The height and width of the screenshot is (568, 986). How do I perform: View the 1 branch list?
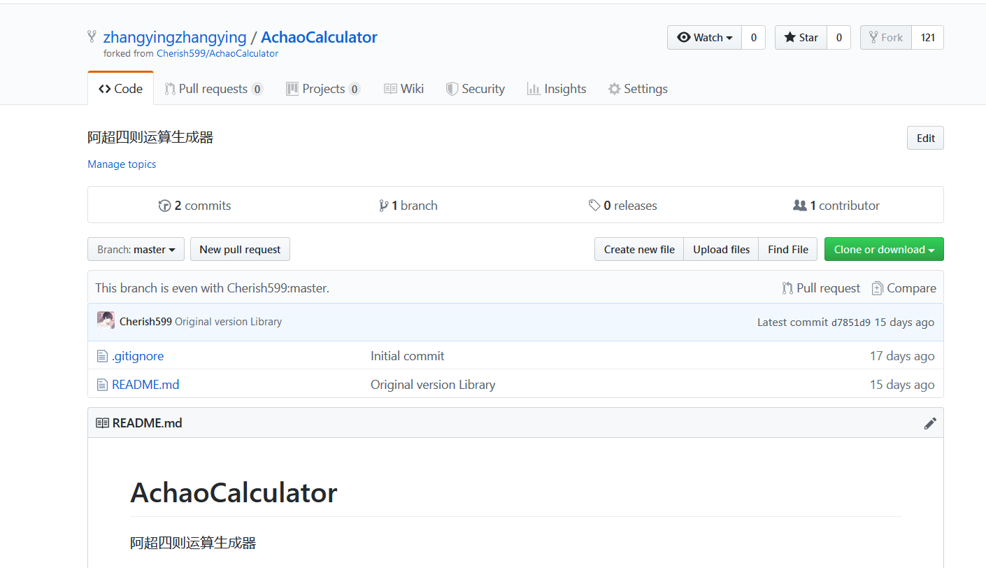tap(408, 206)
